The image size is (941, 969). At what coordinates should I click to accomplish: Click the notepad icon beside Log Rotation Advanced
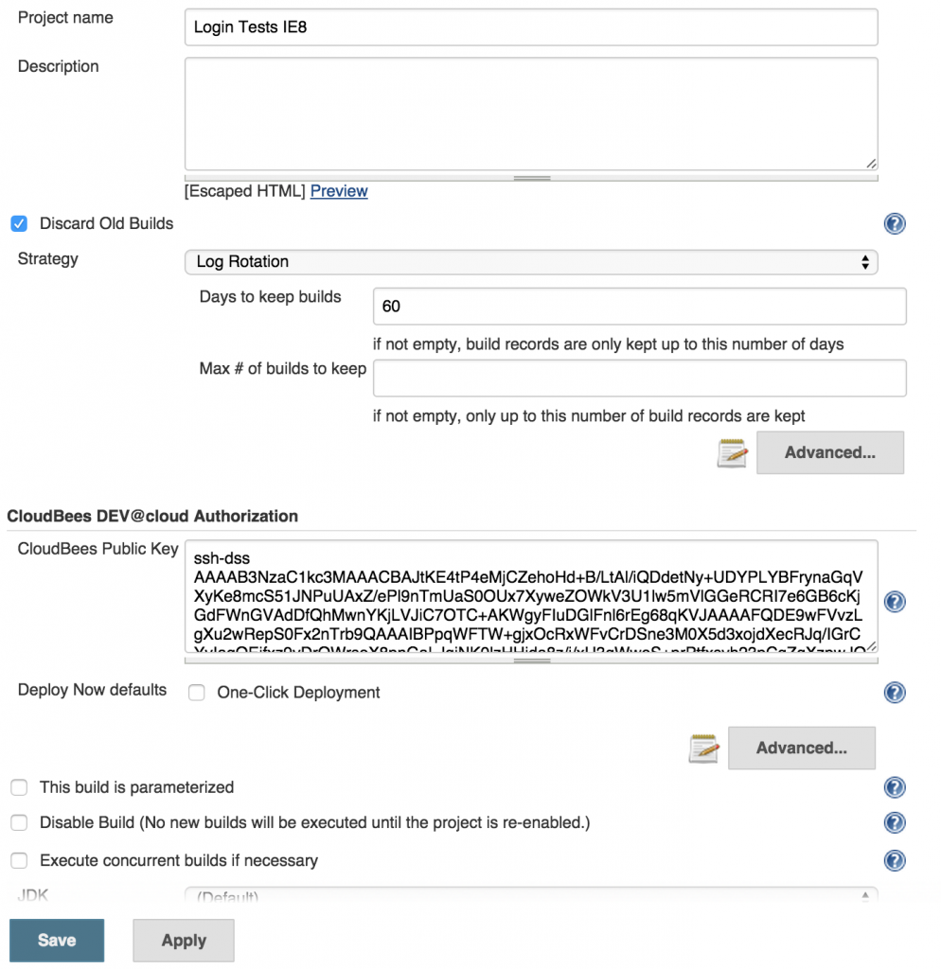tap(732, 452)
